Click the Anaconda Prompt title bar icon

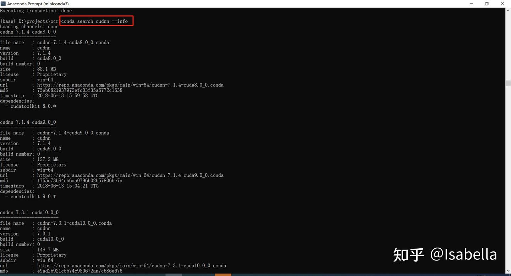pos(3,4)
